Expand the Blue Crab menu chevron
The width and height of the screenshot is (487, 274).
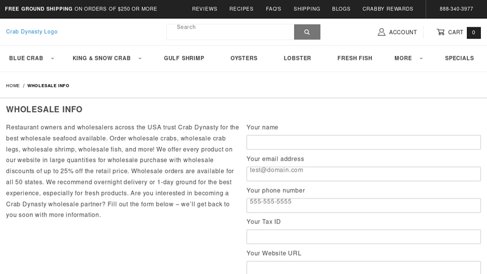pos(52,58)
